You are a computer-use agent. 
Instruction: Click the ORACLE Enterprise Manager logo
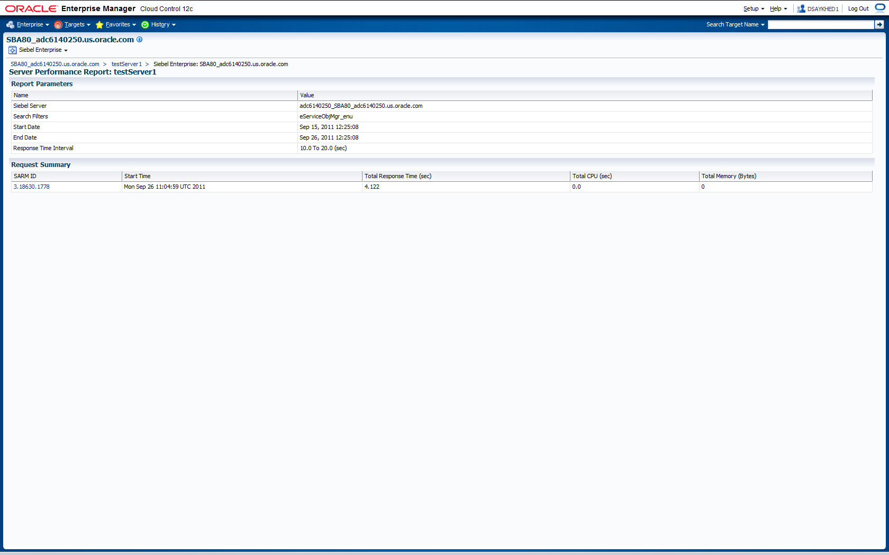pos(70,8)
